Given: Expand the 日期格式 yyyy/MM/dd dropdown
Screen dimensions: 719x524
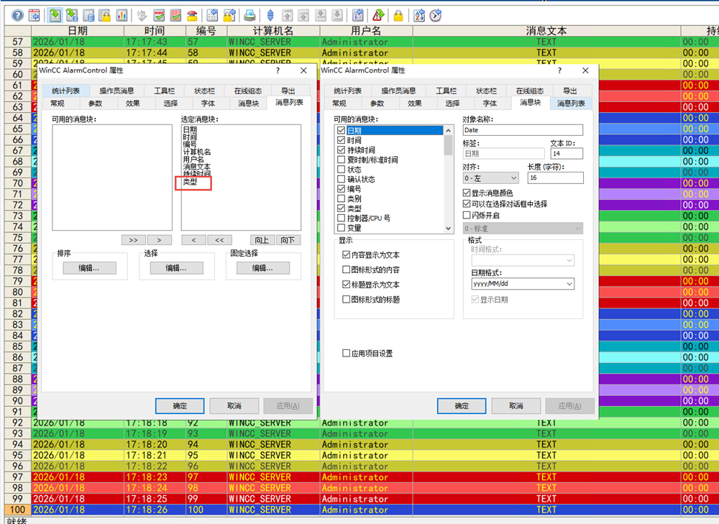Looking at the screenshot, I should coord(523,284).
